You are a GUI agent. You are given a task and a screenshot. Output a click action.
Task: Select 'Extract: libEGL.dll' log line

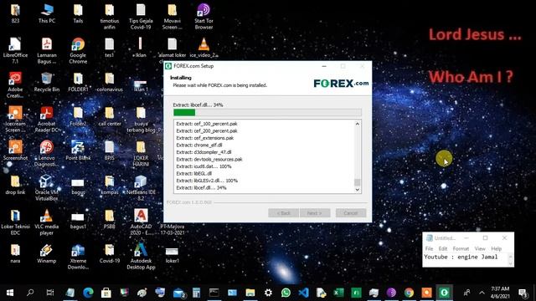pos(193,174)
